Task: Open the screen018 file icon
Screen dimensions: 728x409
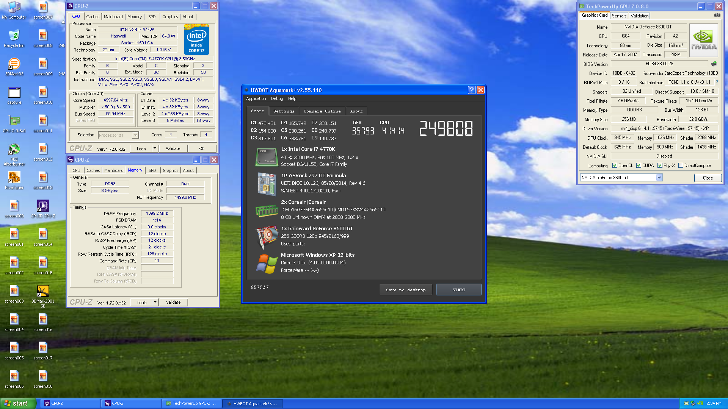Action: [43, 379]
